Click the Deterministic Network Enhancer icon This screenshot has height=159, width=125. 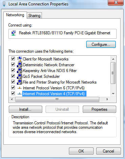click(20, 65)
